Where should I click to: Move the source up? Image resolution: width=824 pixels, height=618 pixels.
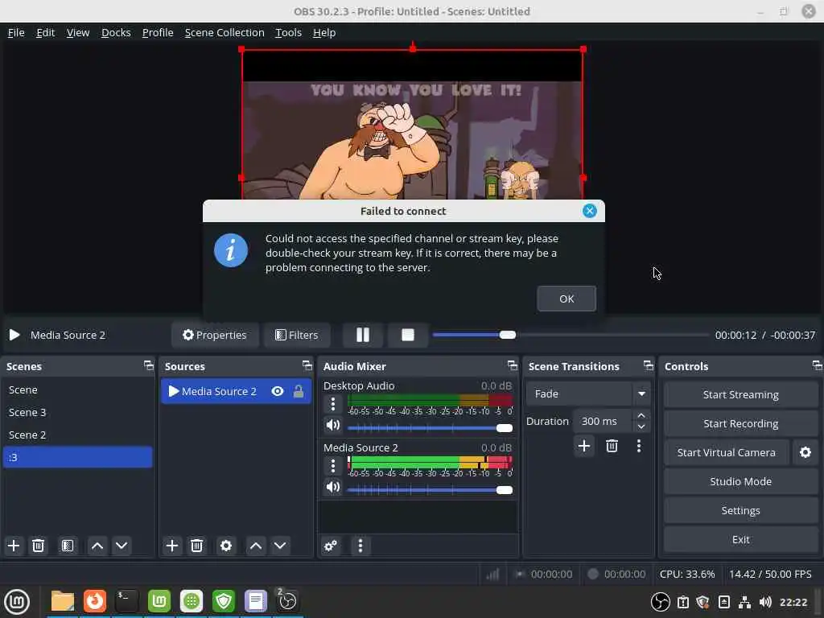tap(256, 546)
